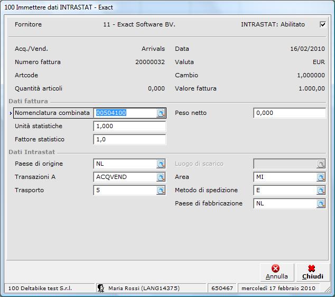Viewport: 335px width, 297px height.
Task: Open lookup for Nomenclatura combinata
Action: [x=161, y=113]
